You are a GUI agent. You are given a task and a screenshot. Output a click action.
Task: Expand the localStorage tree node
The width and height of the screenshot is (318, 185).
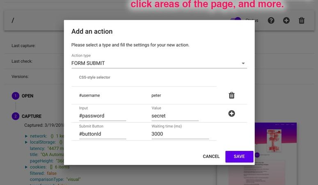pyautogui.click(x=26, y=142)
